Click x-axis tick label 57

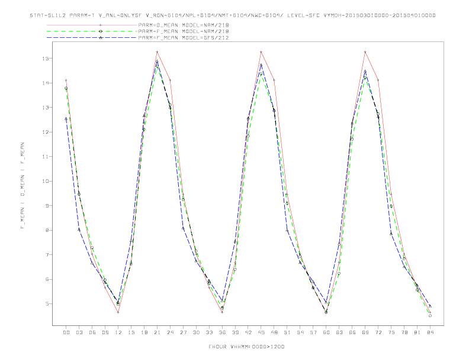click(313, 332)
